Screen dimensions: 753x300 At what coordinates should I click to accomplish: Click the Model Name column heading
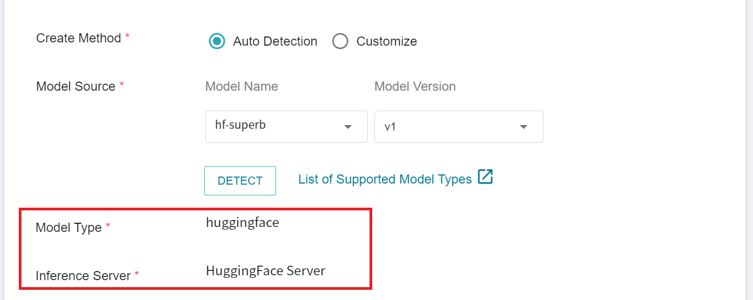point(242,86)
